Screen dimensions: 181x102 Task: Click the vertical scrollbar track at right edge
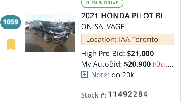point(180,51)
